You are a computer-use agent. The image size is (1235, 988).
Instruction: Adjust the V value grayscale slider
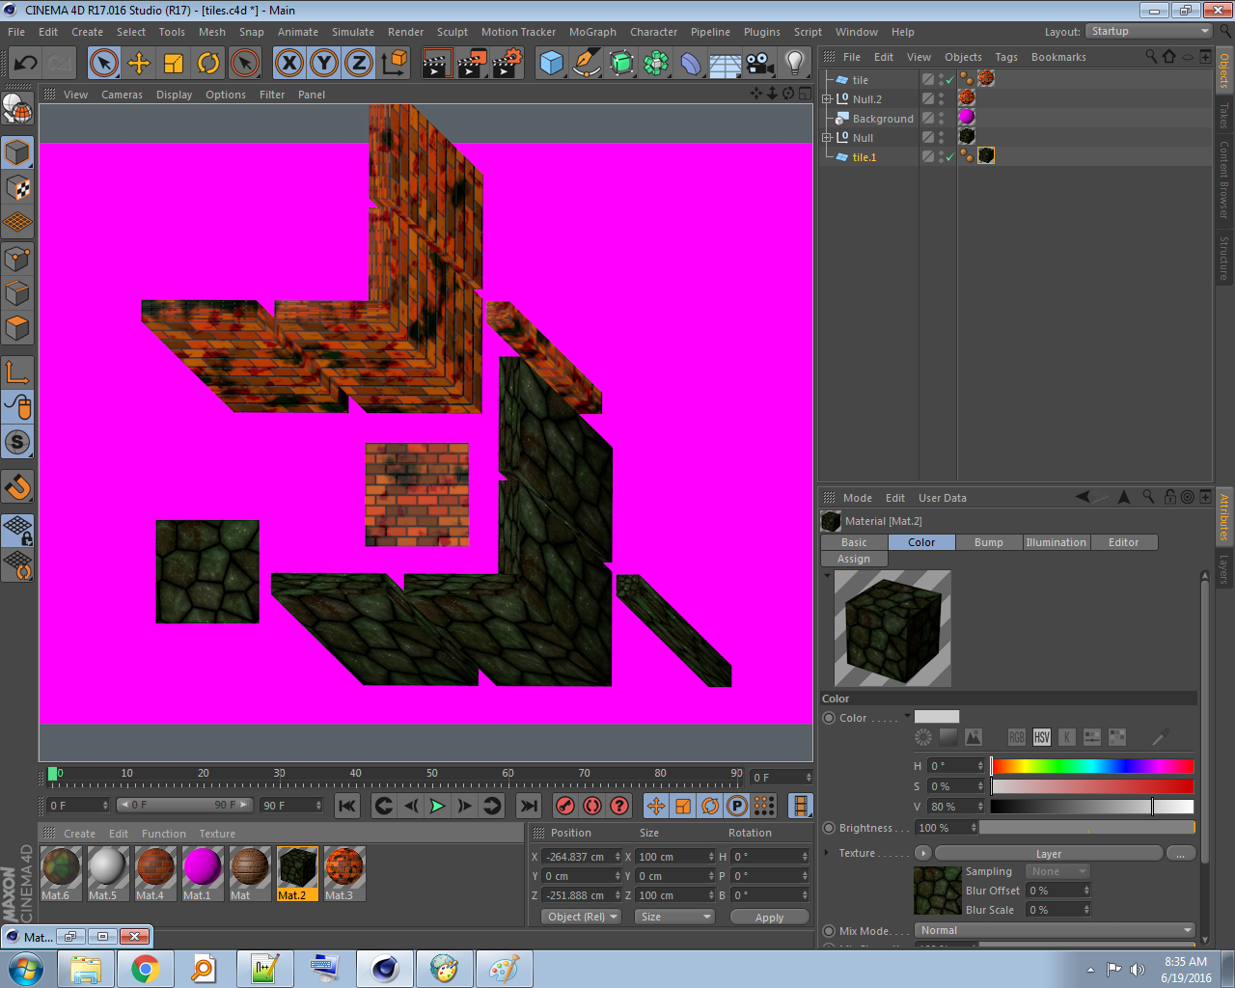pyautogui.click(x=1092, y=807)
